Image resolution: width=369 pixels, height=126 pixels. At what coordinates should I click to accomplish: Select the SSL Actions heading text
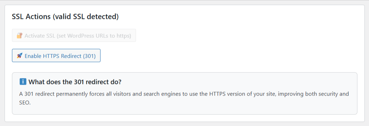pyautogui.click(x=31, y=17)
